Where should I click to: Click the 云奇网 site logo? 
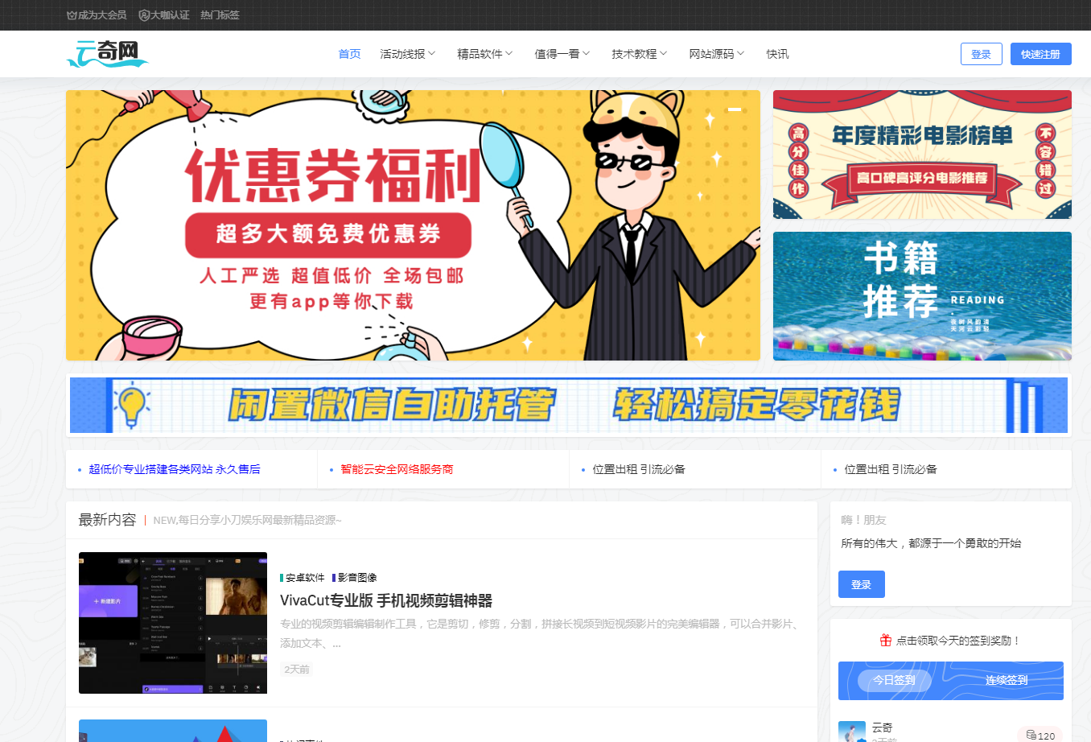[107, 54]
